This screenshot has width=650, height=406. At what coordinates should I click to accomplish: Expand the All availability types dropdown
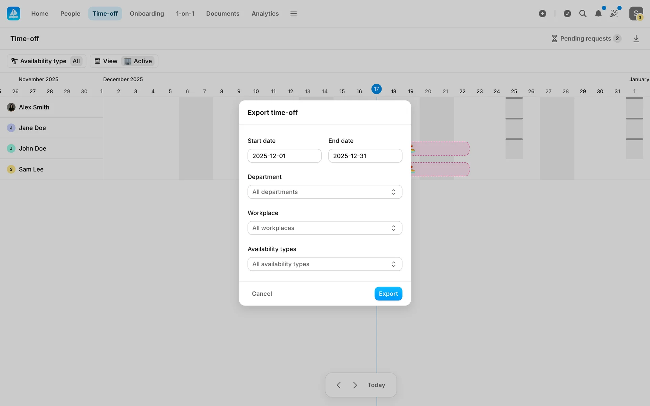[x=325, y=264]
